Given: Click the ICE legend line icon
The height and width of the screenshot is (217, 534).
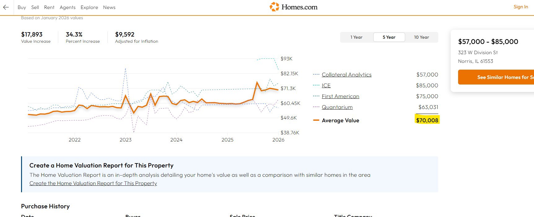Looking at the screenshot, I should coord(316,85).
